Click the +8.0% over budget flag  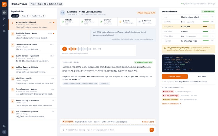coord(170,96)
